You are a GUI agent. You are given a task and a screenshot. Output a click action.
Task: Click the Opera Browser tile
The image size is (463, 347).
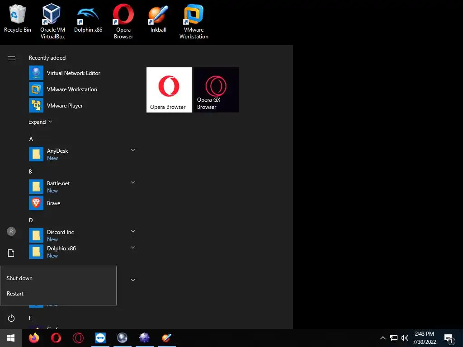coord(169,90)
